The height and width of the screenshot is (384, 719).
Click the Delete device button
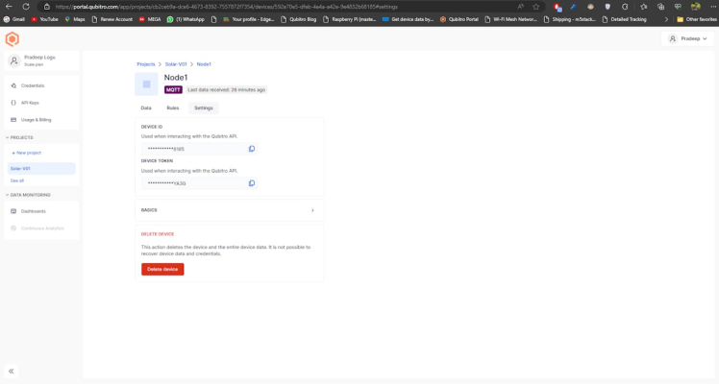[x=162, y=269]
